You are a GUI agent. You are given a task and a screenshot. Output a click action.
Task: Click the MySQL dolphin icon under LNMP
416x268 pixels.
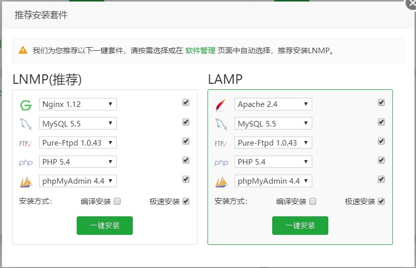[26, 124]
